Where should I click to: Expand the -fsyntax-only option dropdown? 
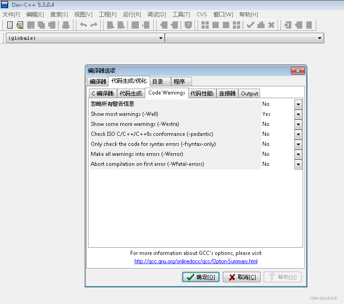(298, 145)
